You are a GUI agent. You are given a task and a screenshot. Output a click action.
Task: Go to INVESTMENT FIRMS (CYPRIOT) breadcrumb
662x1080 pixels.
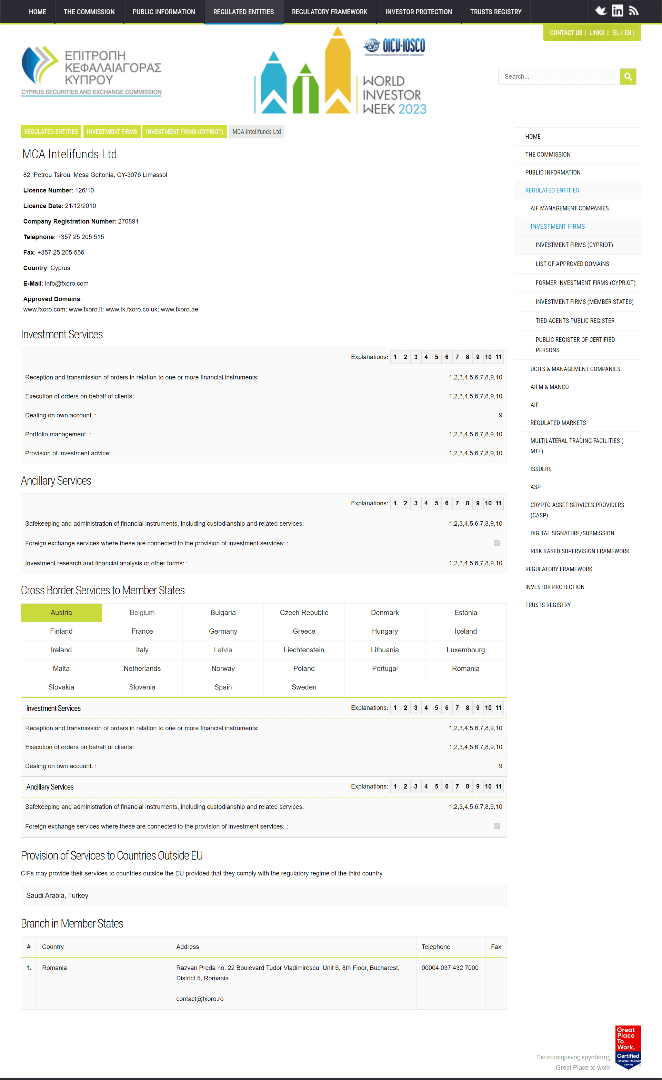[184, 131]
